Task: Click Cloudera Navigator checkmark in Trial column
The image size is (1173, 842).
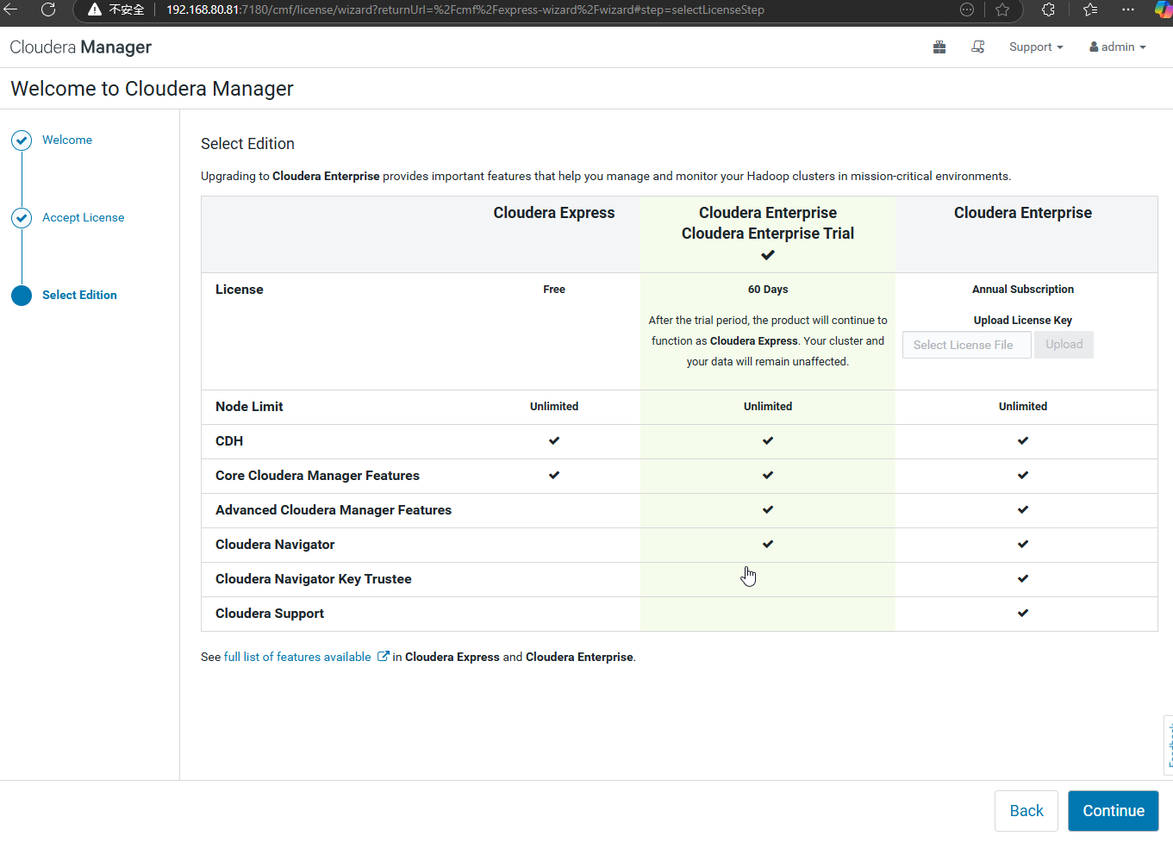Action: click(768, 544)
